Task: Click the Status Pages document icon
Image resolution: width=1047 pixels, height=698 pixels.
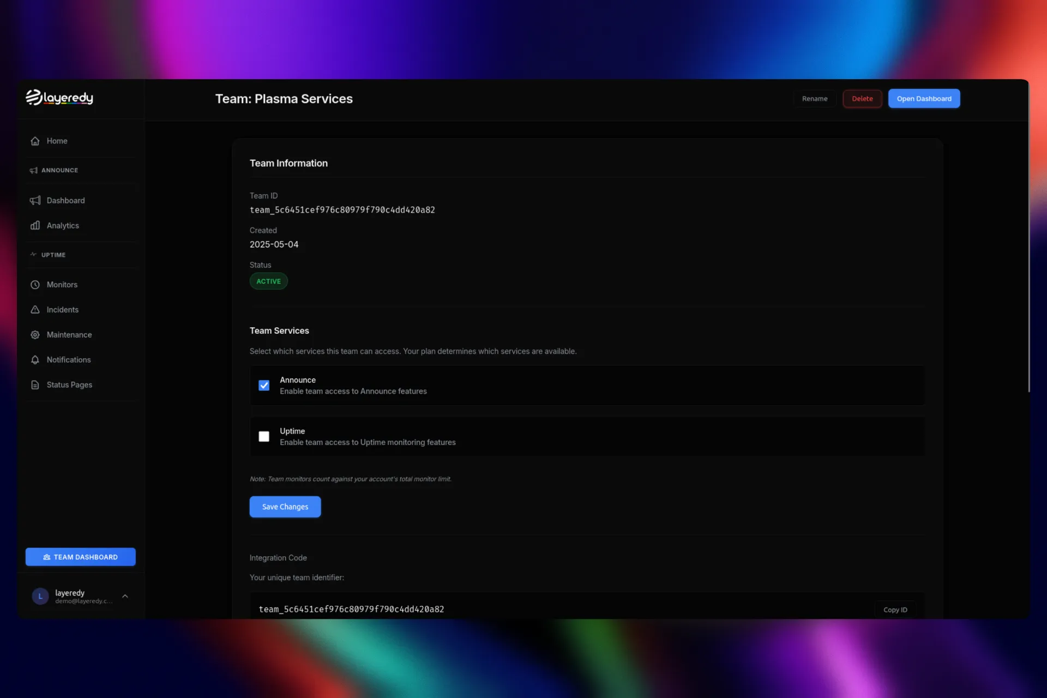Action: pos(35,385)
